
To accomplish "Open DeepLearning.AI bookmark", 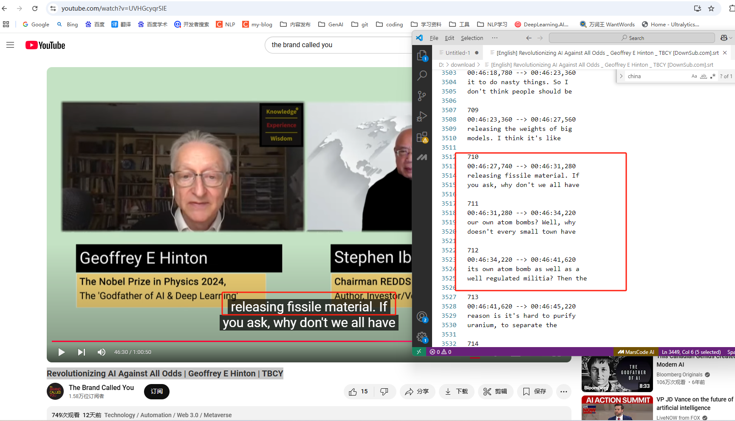I will coord(542,24).
